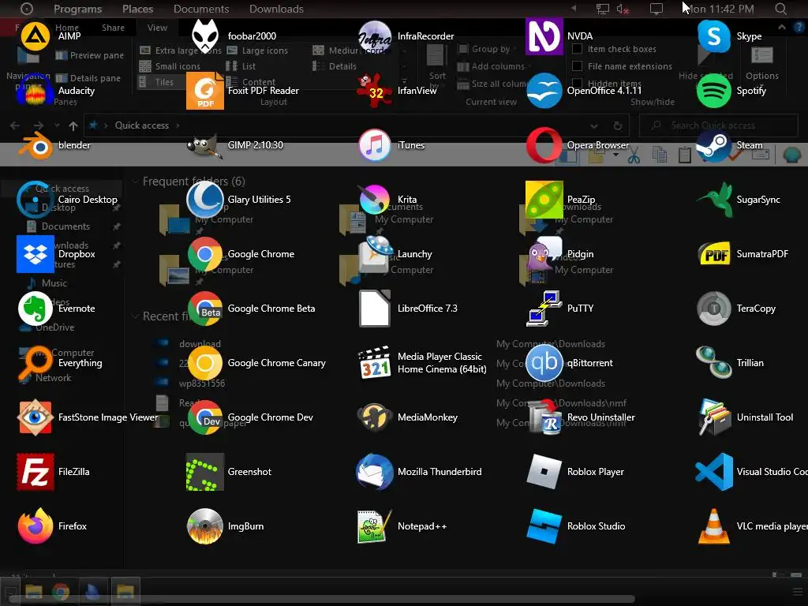Open the Trillian icon

click(x=713, y=363)
